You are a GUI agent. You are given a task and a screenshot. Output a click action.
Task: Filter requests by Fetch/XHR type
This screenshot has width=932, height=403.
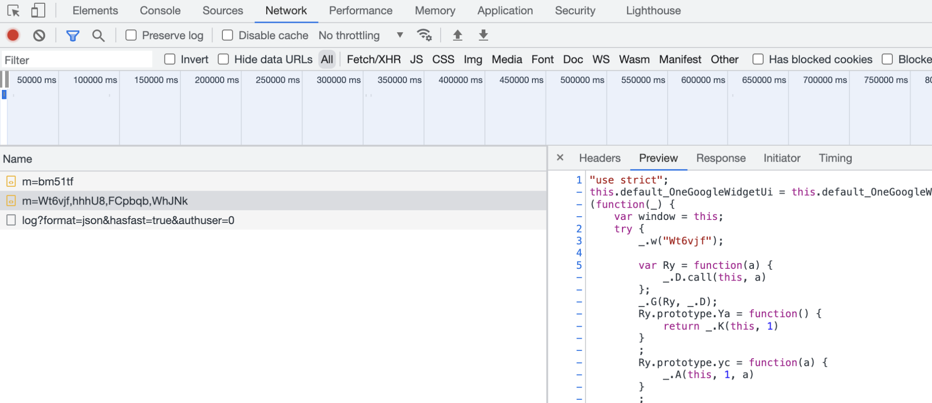click(373, 60)
